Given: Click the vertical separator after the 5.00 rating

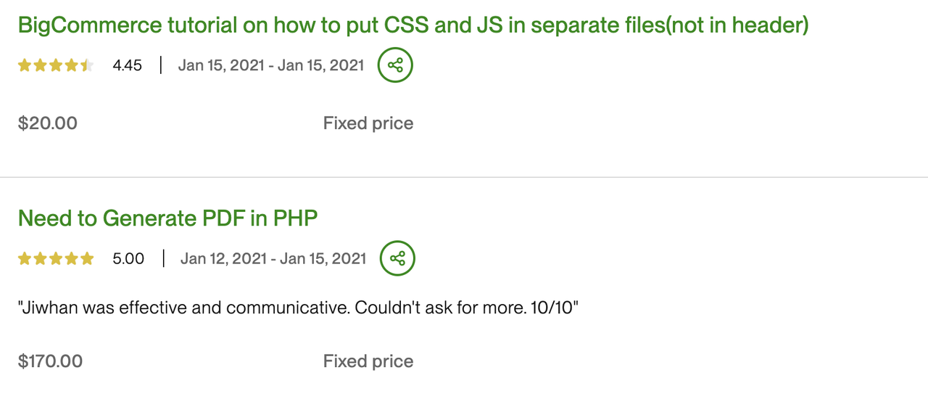Looking at the screenshot, I should [163, 258].
